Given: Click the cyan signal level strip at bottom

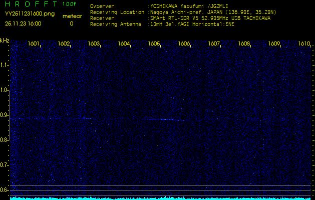Looking at the screenshot, I should click(160, 198).
